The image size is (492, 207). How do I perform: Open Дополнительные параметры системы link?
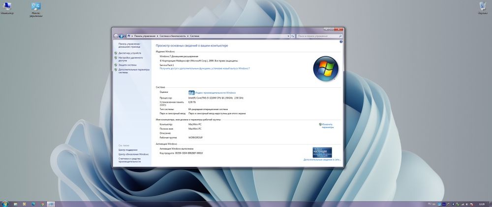click(134, 71)
